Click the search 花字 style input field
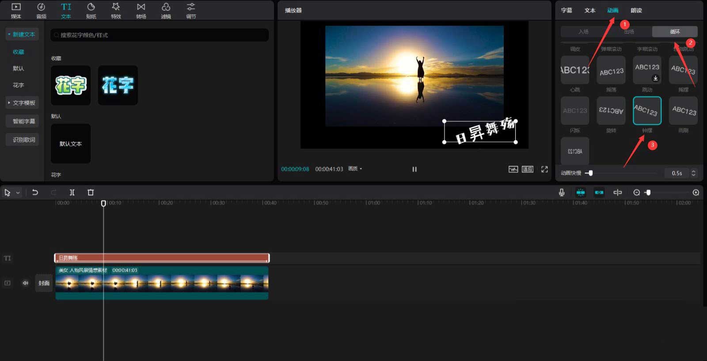The width and height of the screenshot is (707, 361). click(x=159, y=35)
